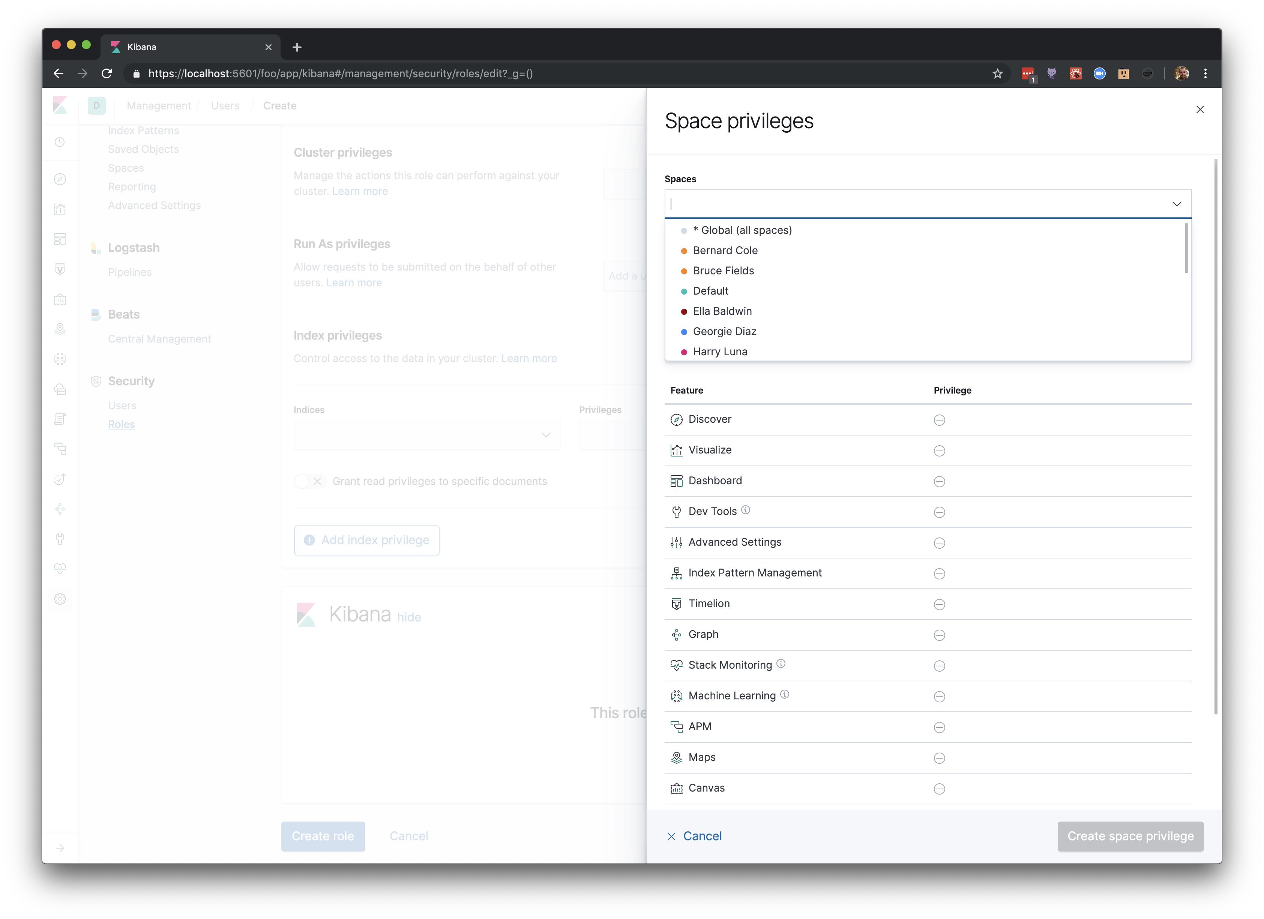Open the Roles link under Security
Screen dimensions: 1264x919
pos(122,424)
